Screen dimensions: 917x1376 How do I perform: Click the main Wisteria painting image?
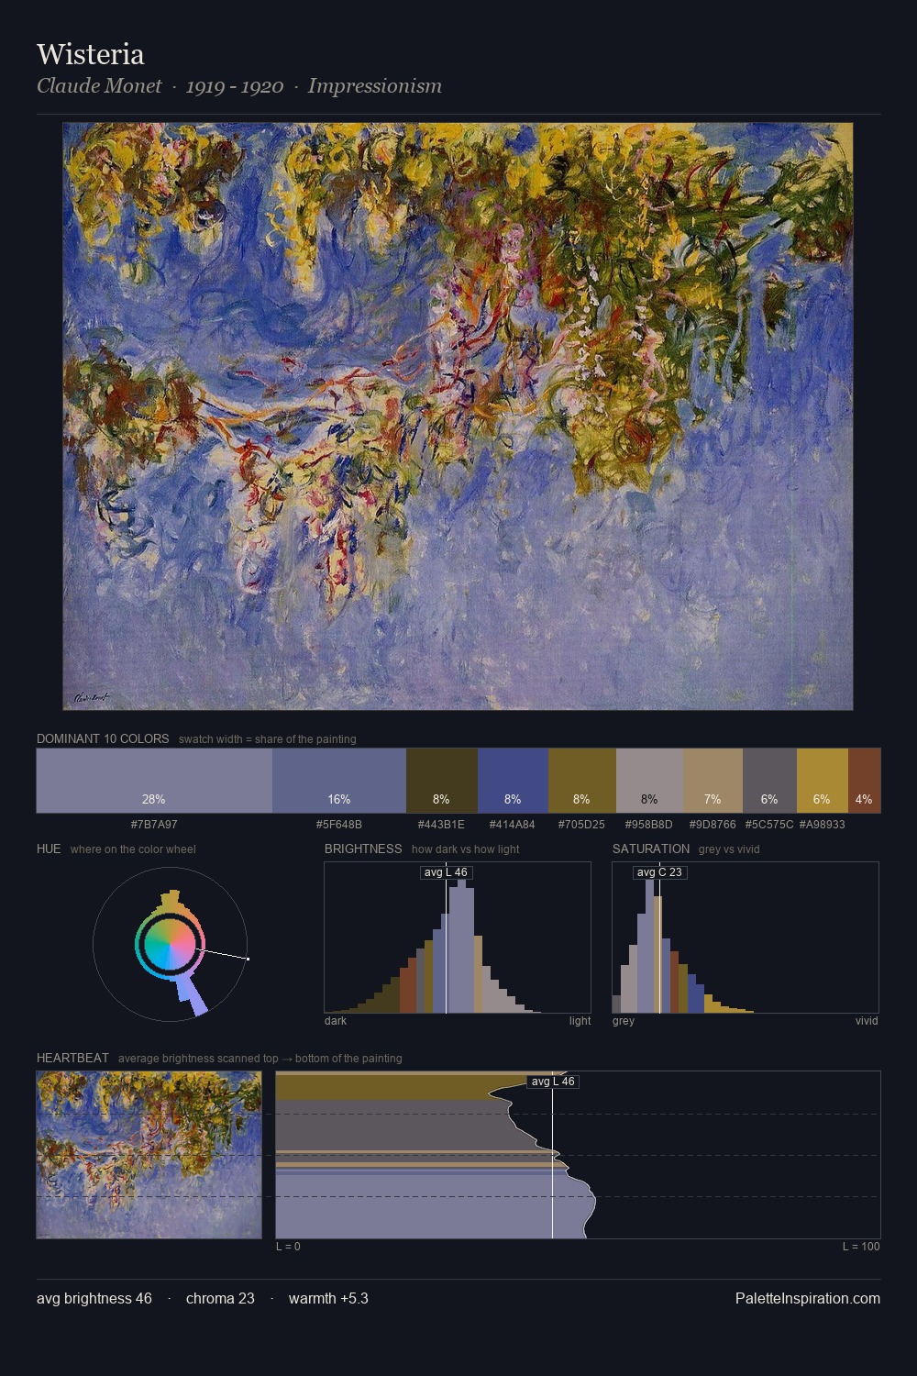(x=458, y=416)
